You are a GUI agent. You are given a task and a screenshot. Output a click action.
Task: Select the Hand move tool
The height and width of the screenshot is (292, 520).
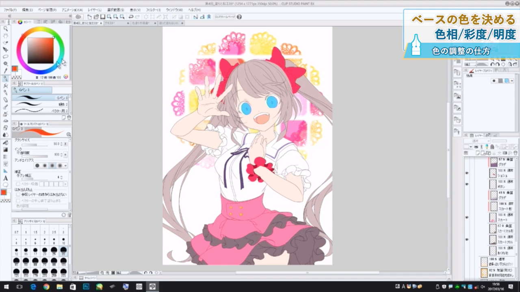[x=6, y=36]
